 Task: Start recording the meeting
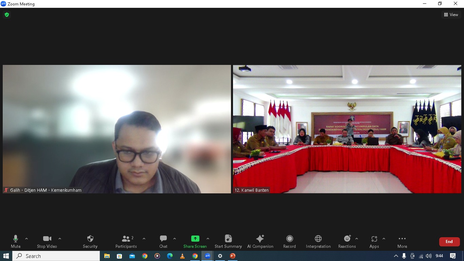[x=289, y=241]
